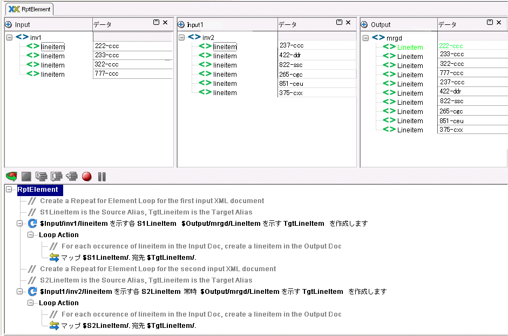Viewport: 508px width, 336px height.
Task: Click the plus icon beside Output panel title
Action: [x=364, y=25]
